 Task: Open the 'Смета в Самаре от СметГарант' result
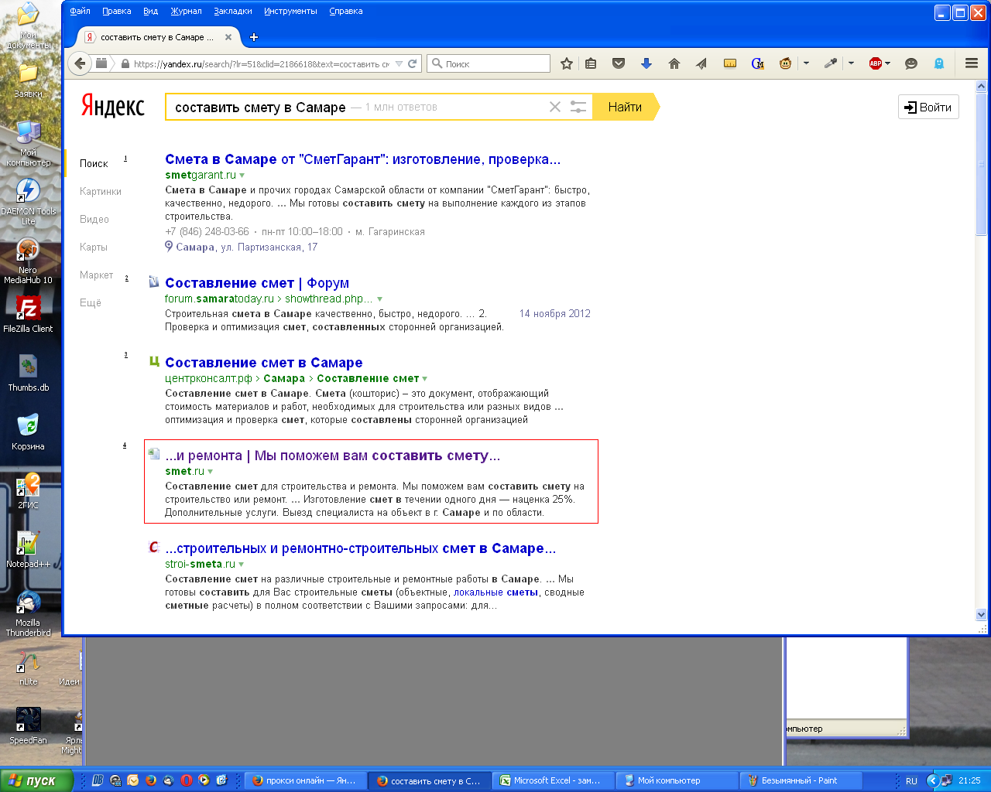tap(362, 159)
